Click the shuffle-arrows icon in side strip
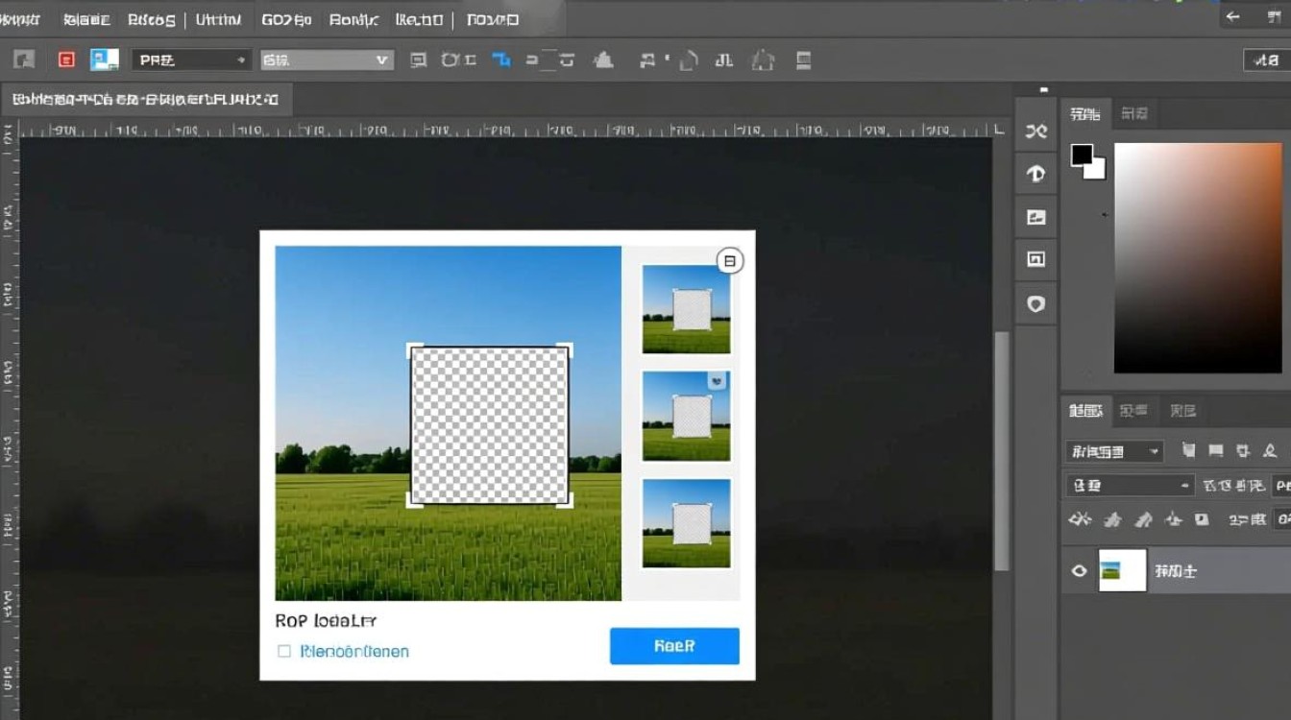Viewport: 1291px width, 720px height. click(x=1035, y=132)
